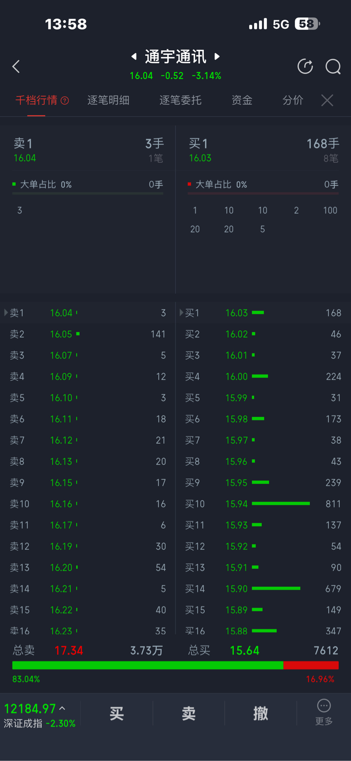
Task: Select the 买9 row at 15.95
Action: pos(263,483)
